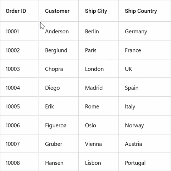Image resolution: width=171 pixels, height=171 pixels.
Task: Select the Chopra customer cell
Action: click(58, 68)
